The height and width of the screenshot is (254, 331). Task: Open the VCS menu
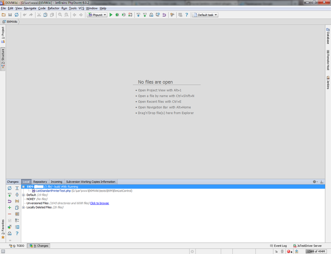pyautogui.click(x=81, y=8)
